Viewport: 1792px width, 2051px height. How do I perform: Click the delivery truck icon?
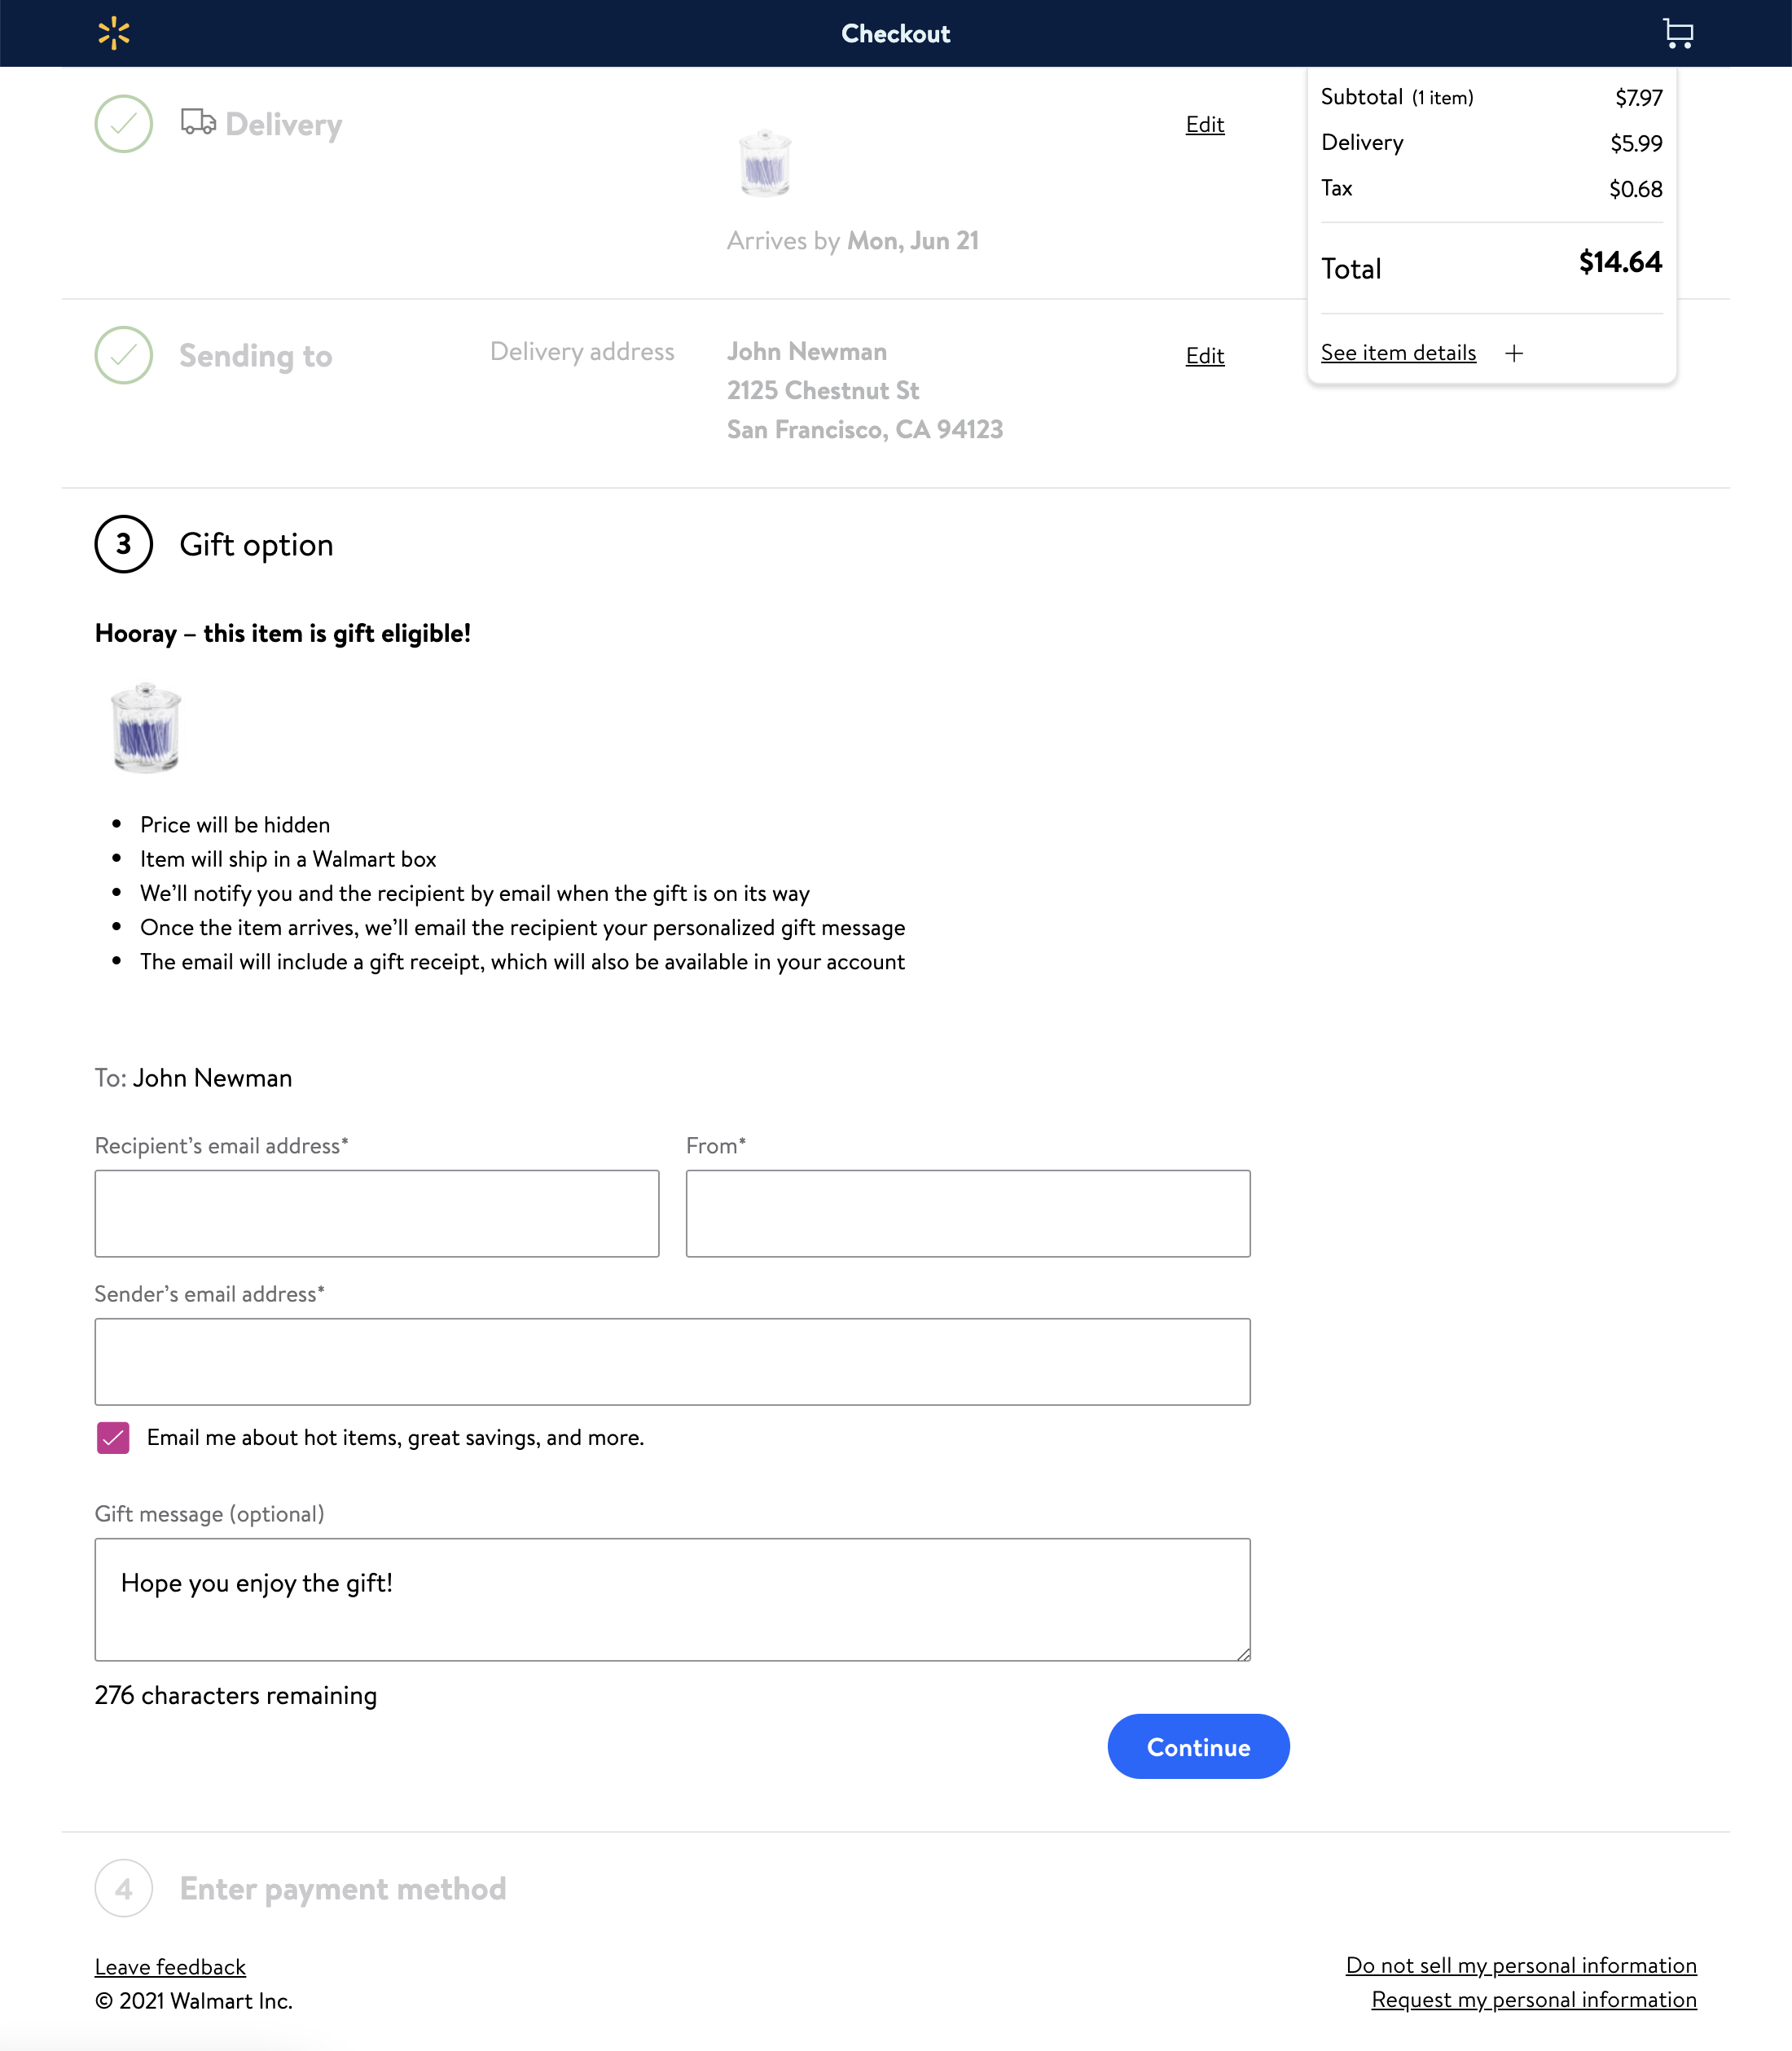[x=198, y=122]
